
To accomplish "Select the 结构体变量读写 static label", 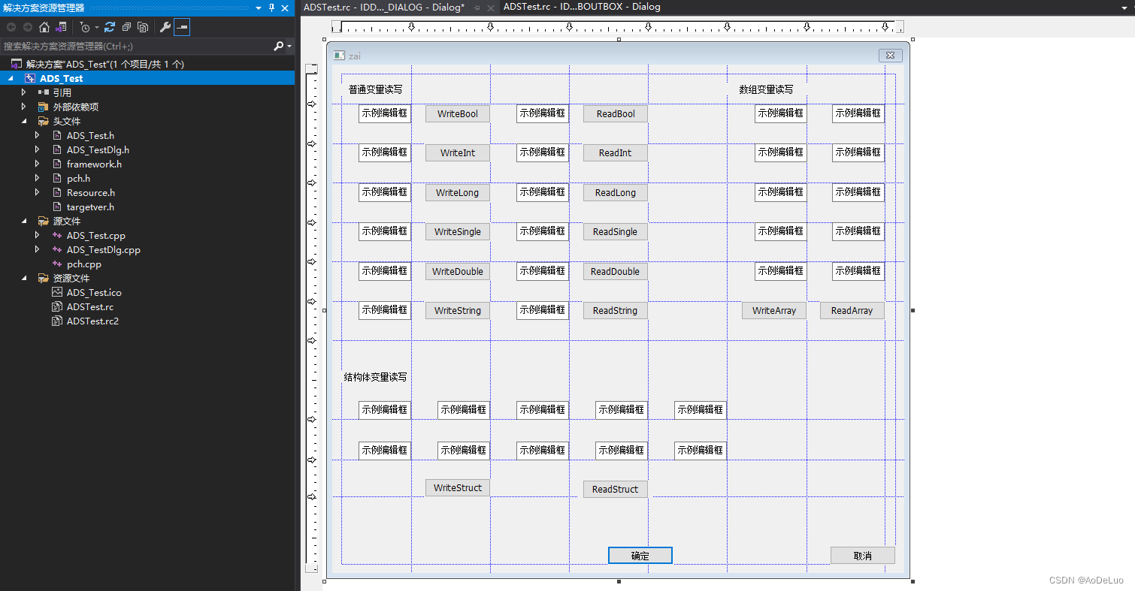I will pos(376,377).
